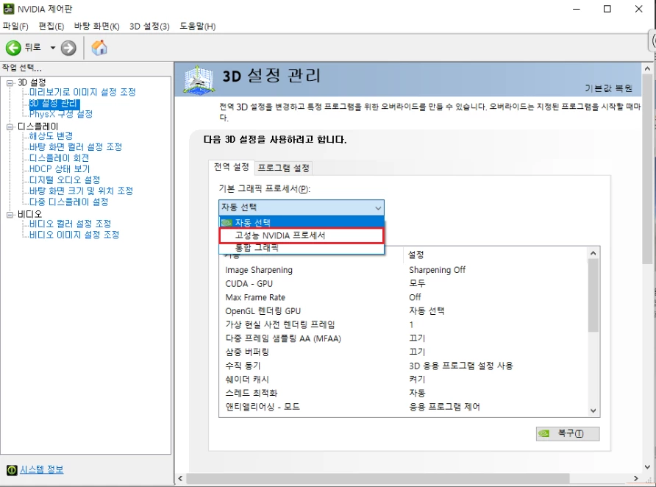
Task: Click the green Back arrow icon
Action: [x=13, y=48]
